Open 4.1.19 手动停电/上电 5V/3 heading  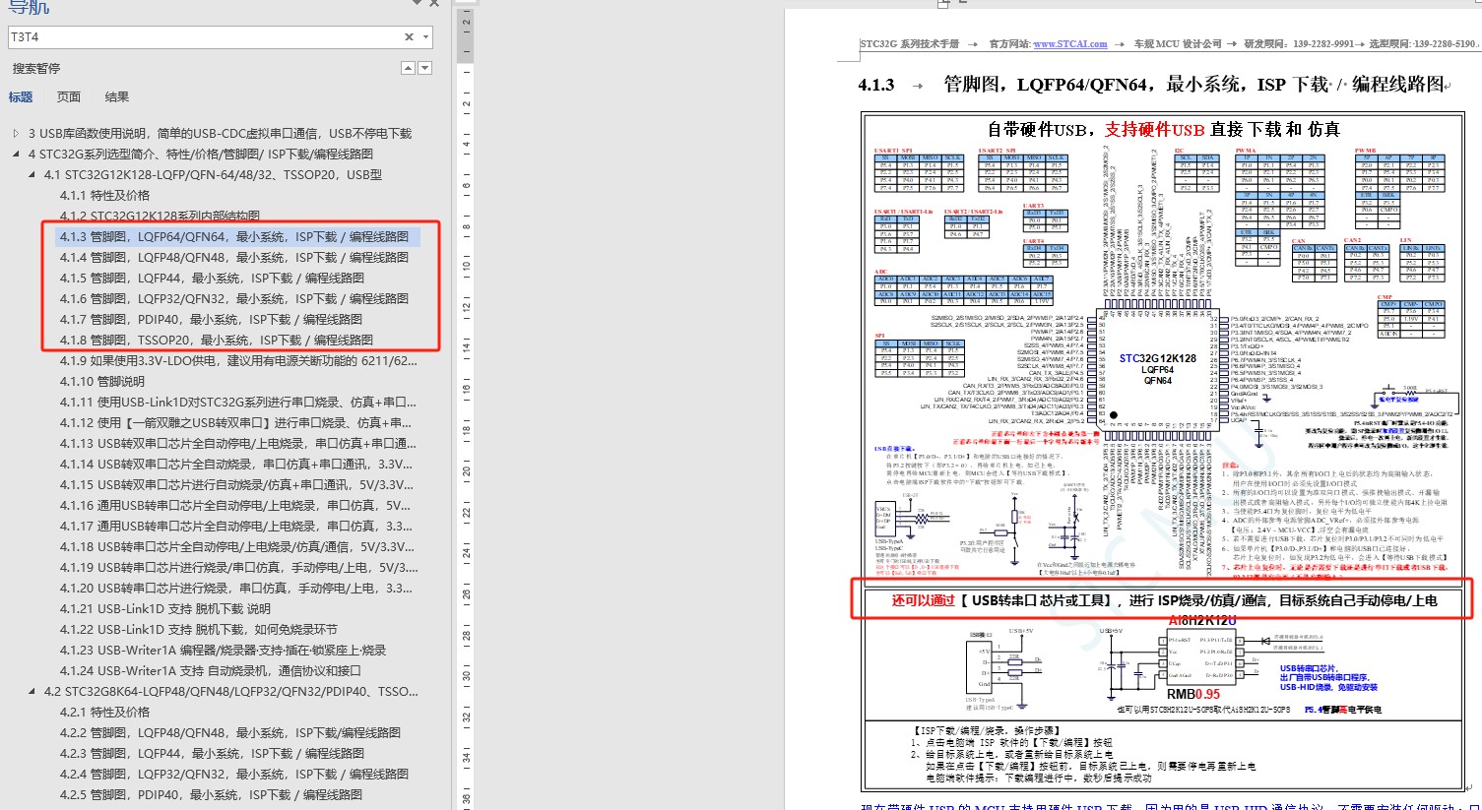pos(238,568)
